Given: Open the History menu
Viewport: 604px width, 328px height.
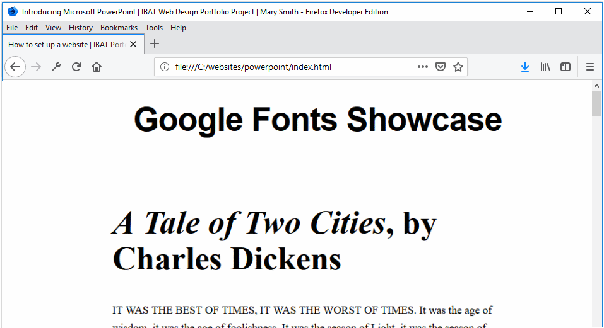Looking at the screenshot, I should click(x=81, y=28).
